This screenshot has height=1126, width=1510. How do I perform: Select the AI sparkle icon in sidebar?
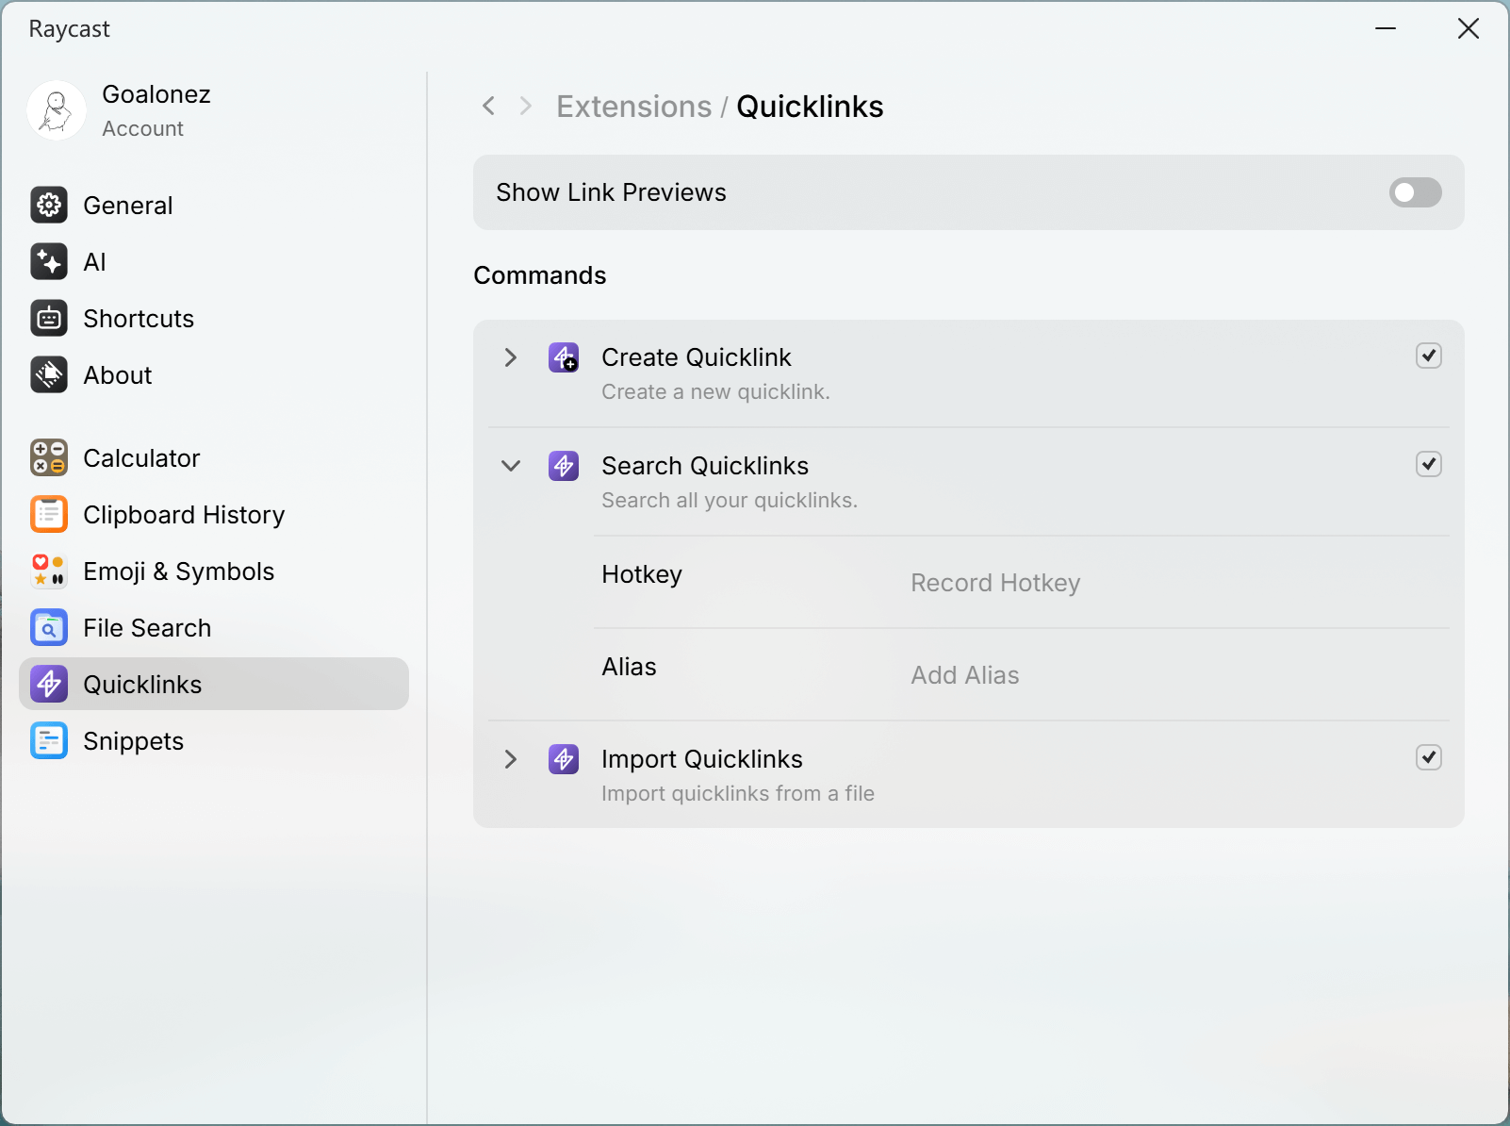[x=49, y=261]
